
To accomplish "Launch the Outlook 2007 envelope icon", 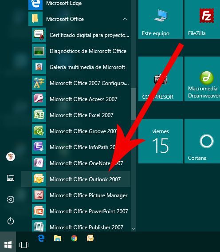I will pyautogui.click(x=39, y=179).
